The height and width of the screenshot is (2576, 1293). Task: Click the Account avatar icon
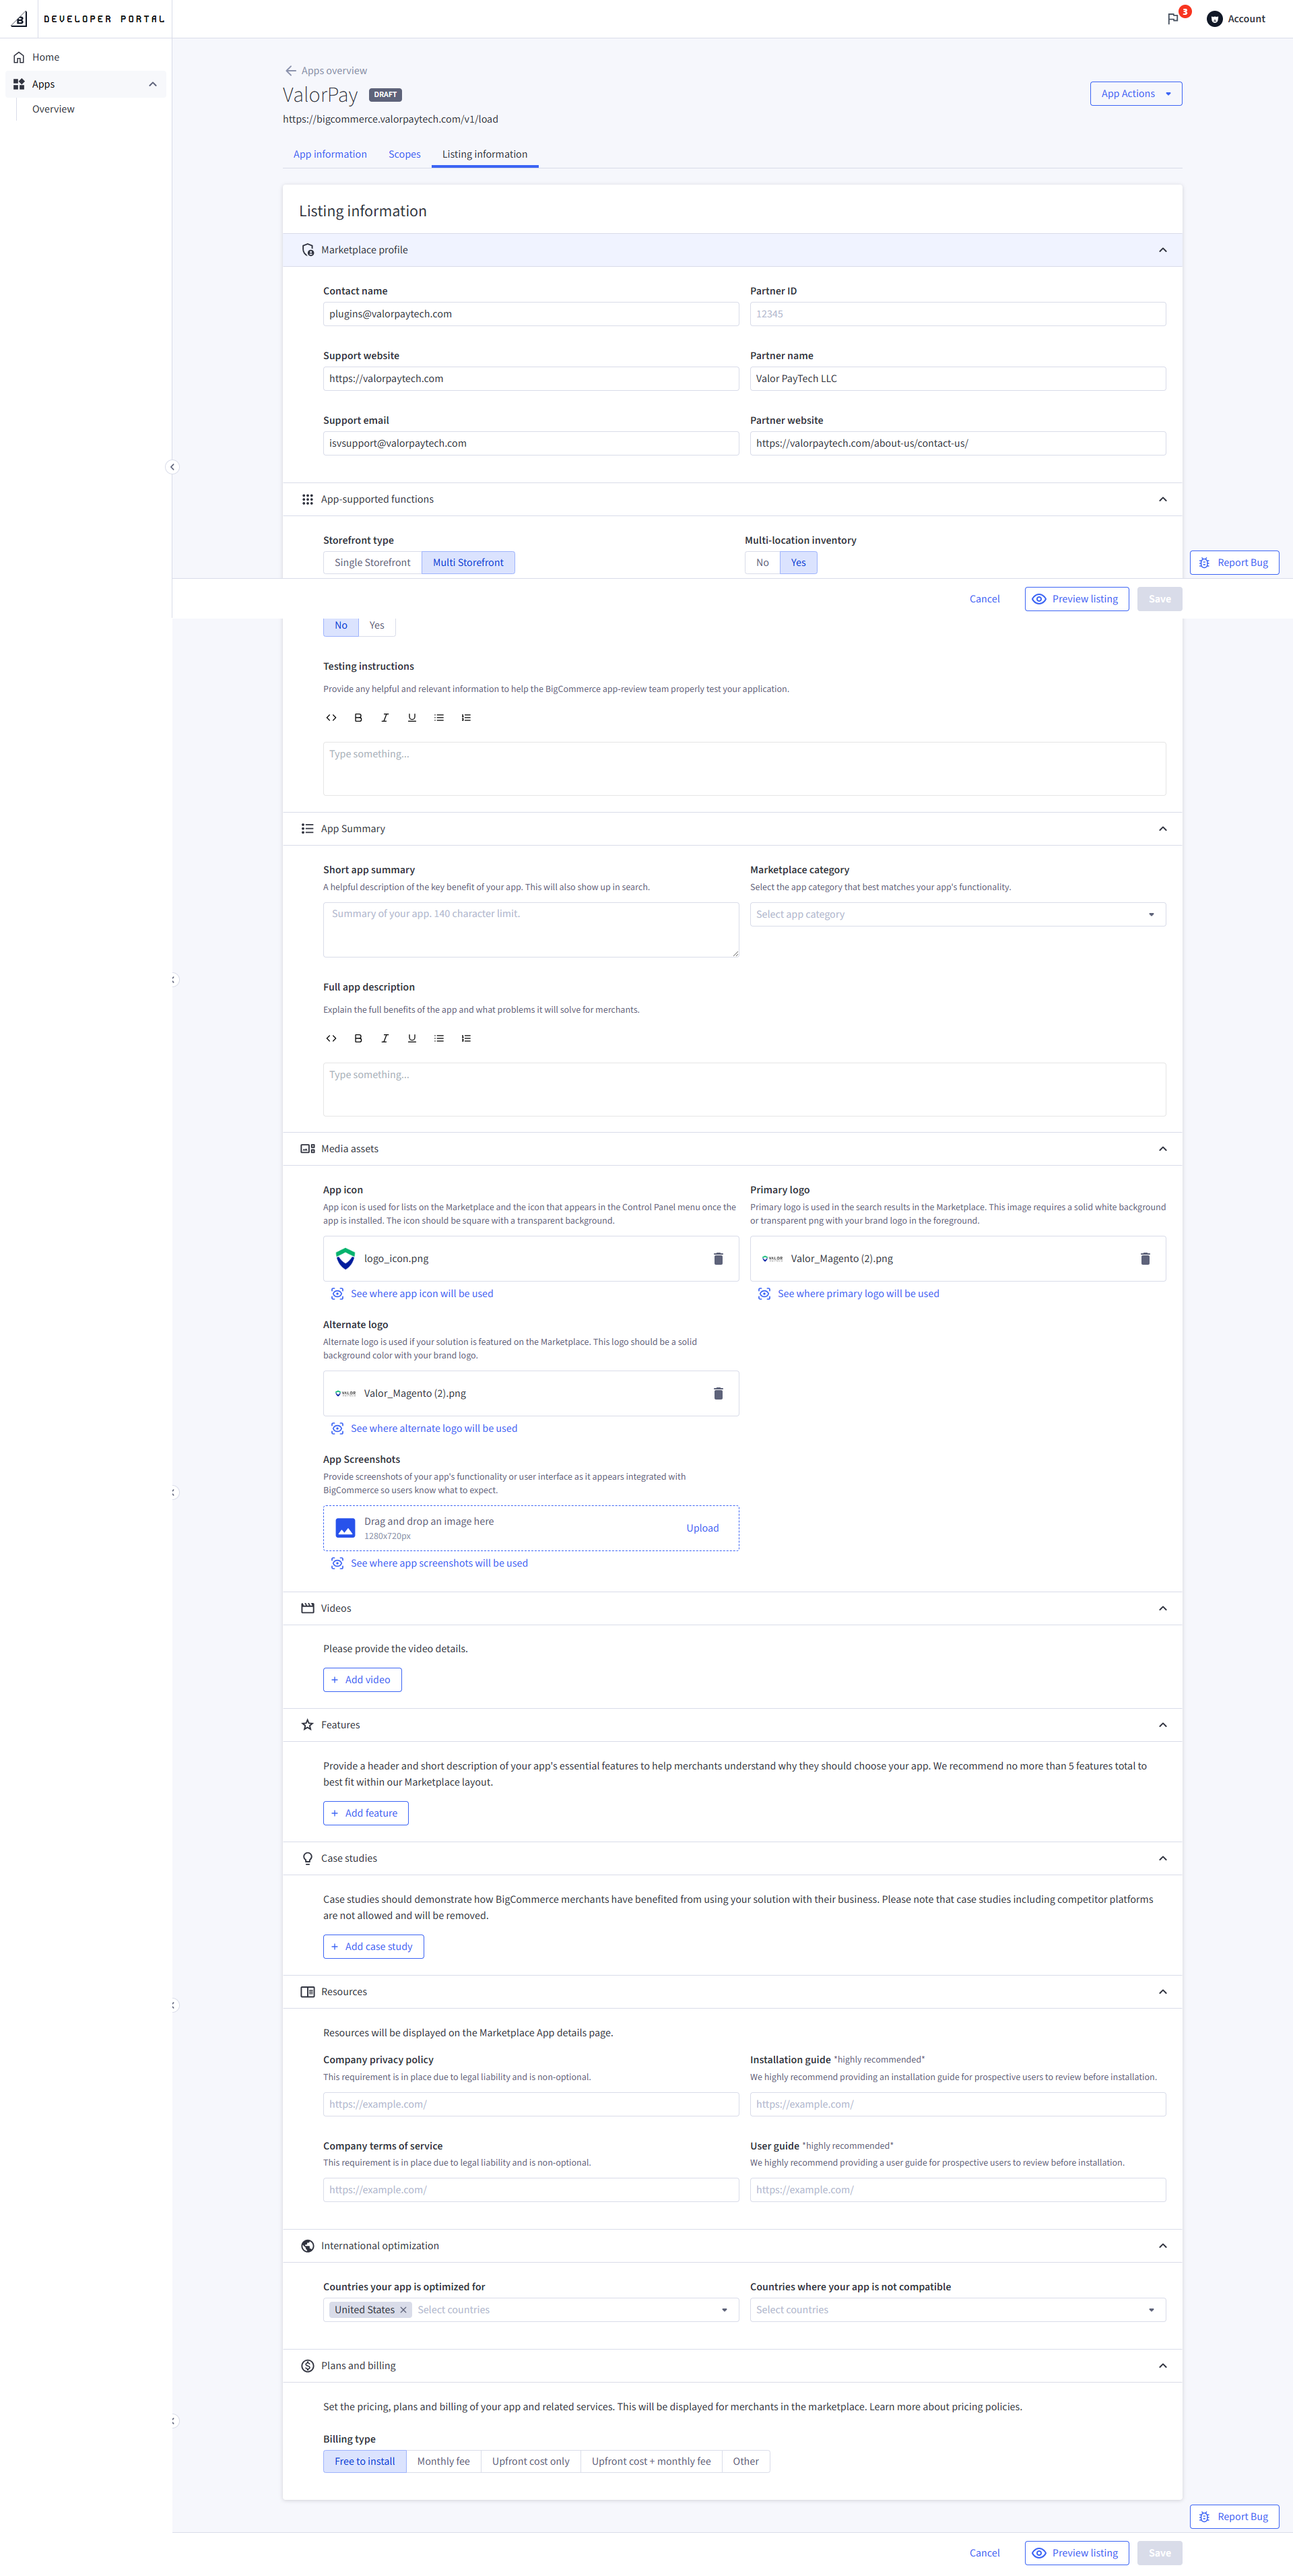(1214, 19)
